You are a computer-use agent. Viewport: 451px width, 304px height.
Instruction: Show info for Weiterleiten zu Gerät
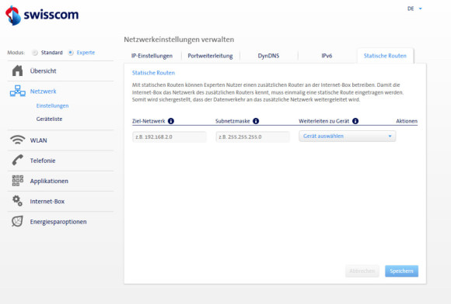click(355, 121)
